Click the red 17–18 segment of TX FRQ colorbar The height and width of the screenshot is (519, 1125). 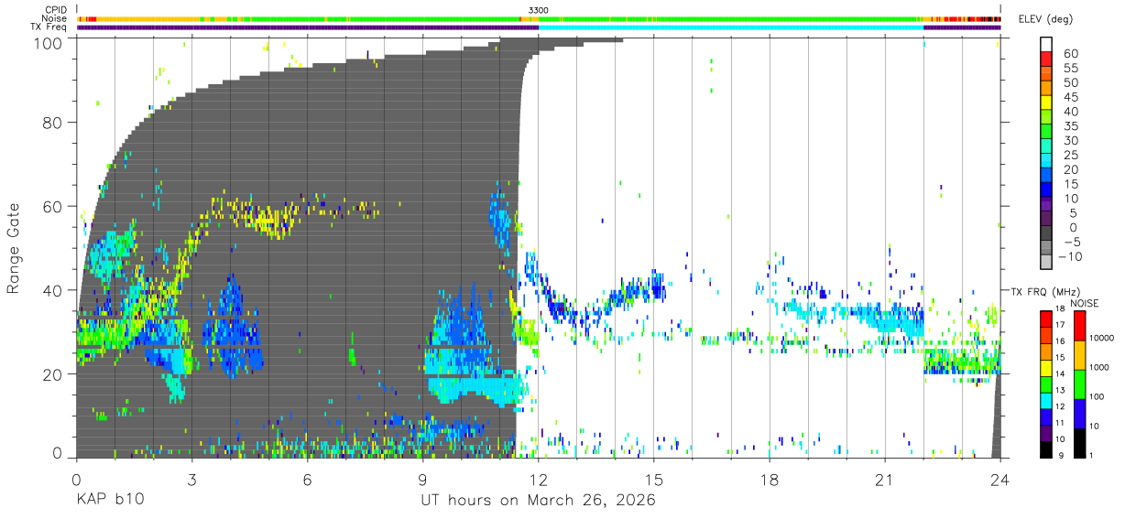point(1046,319)
